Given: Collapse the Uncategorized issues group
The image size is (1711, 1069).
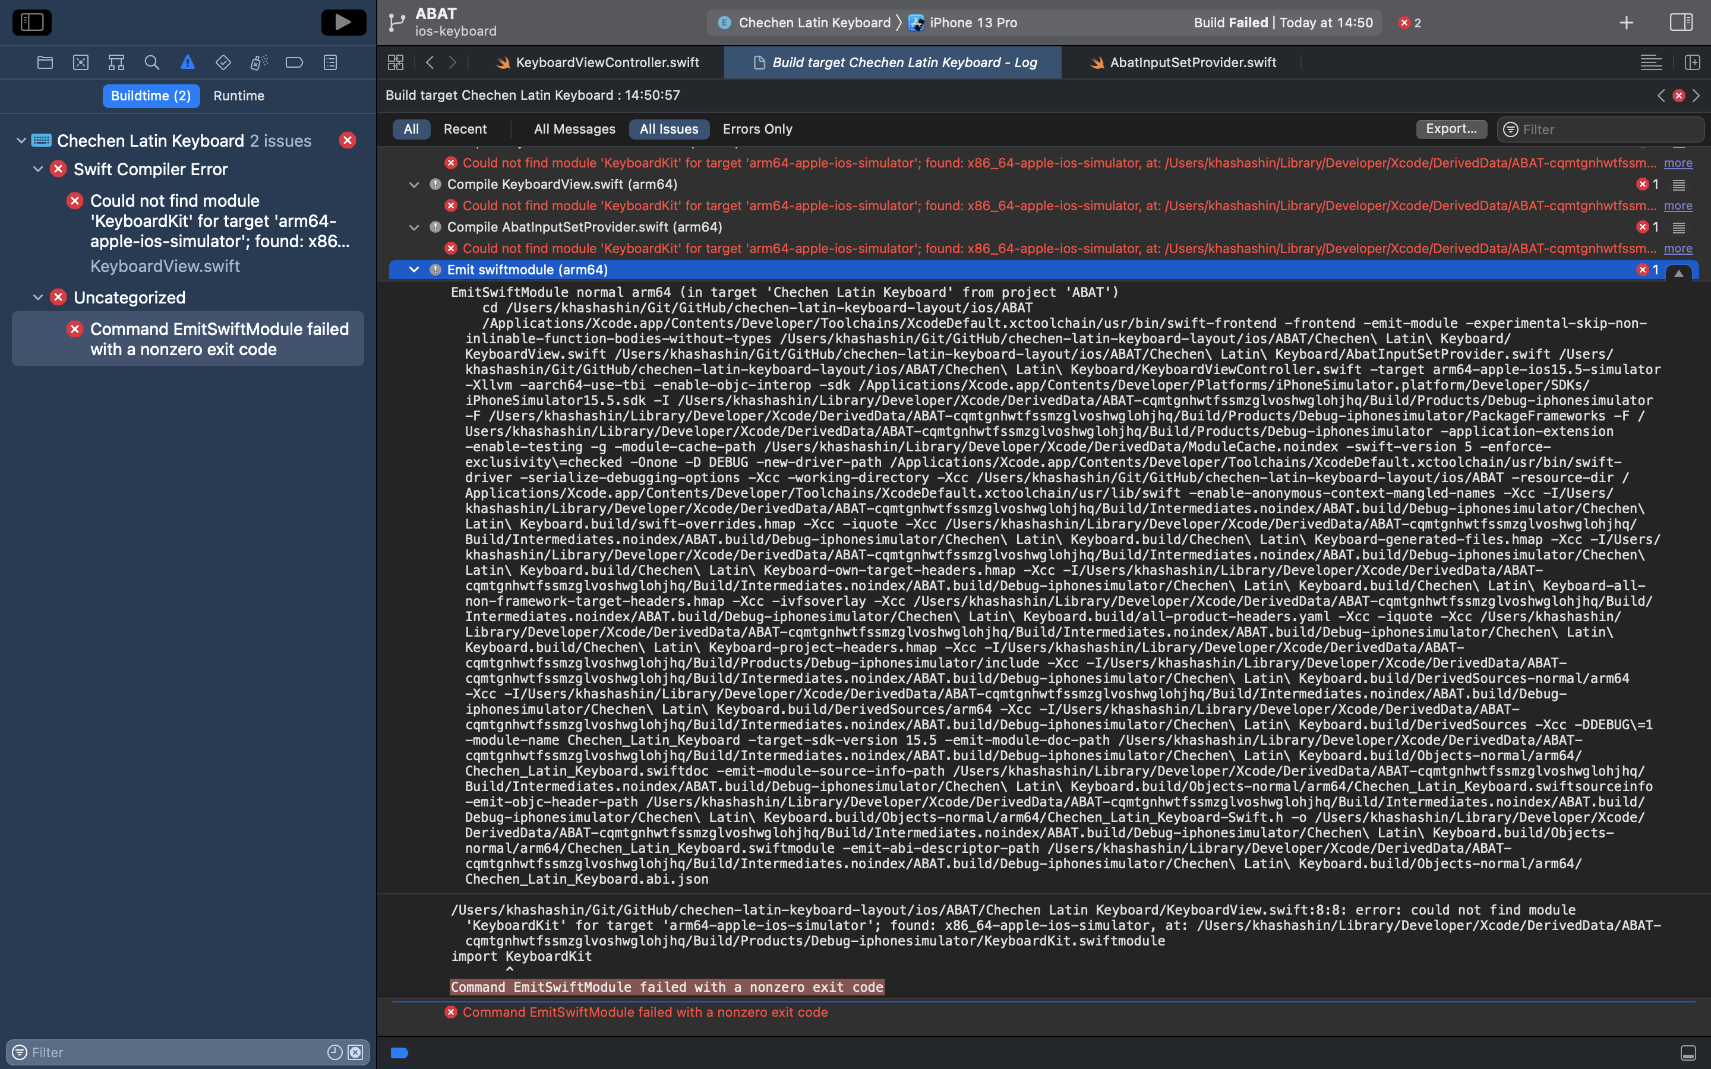Looking at the screenshot, I should (x=38, y=298).
